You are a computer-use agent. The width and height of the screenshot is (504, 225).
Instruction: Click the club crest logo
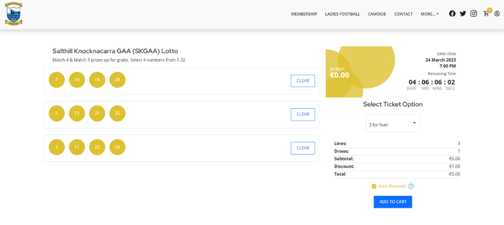[x=13, y=14]
